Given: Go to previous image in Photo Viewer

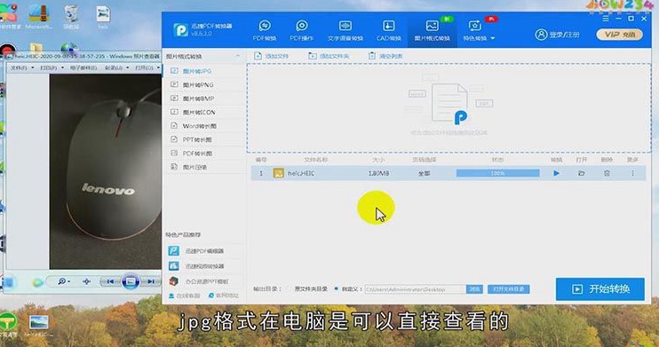Looking at the screenshot, I should (110, 281).
